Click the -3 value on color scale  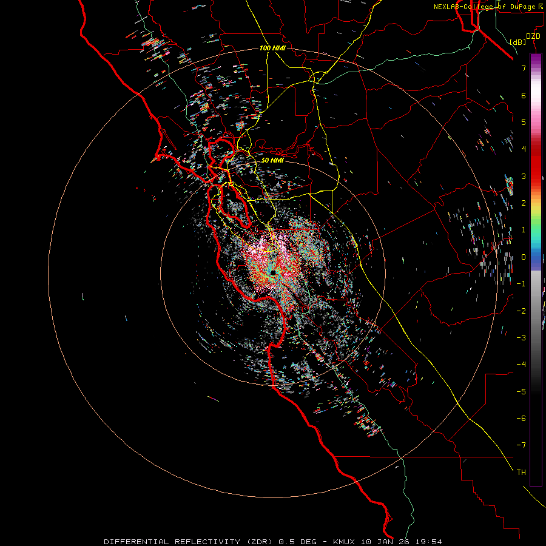pos(521,338)
